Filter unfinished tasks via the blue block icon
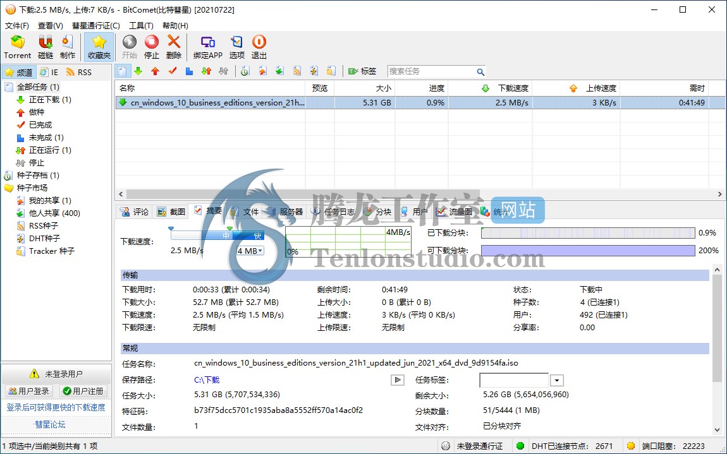 coord(189,71)
